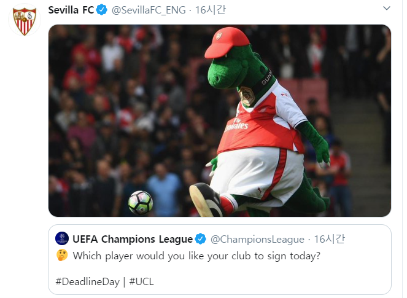The width and height of the screenshot is (407, 298).
Task: Click the thinking face emoji
Action: point(61,255)
